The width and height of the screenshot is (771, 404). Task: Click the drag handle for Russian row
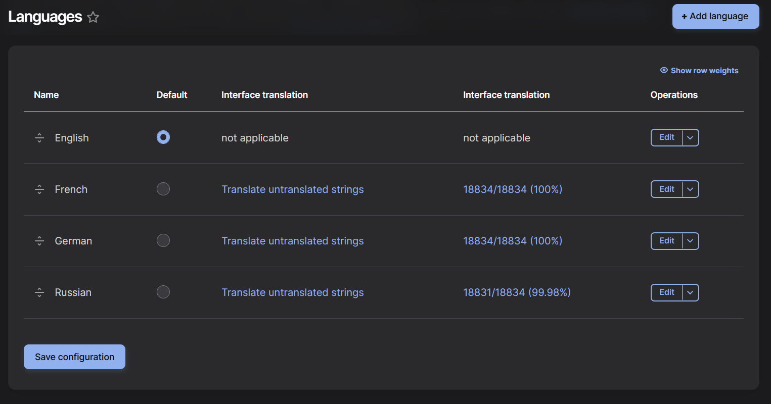pyautogui.click(x=39, y=292)
